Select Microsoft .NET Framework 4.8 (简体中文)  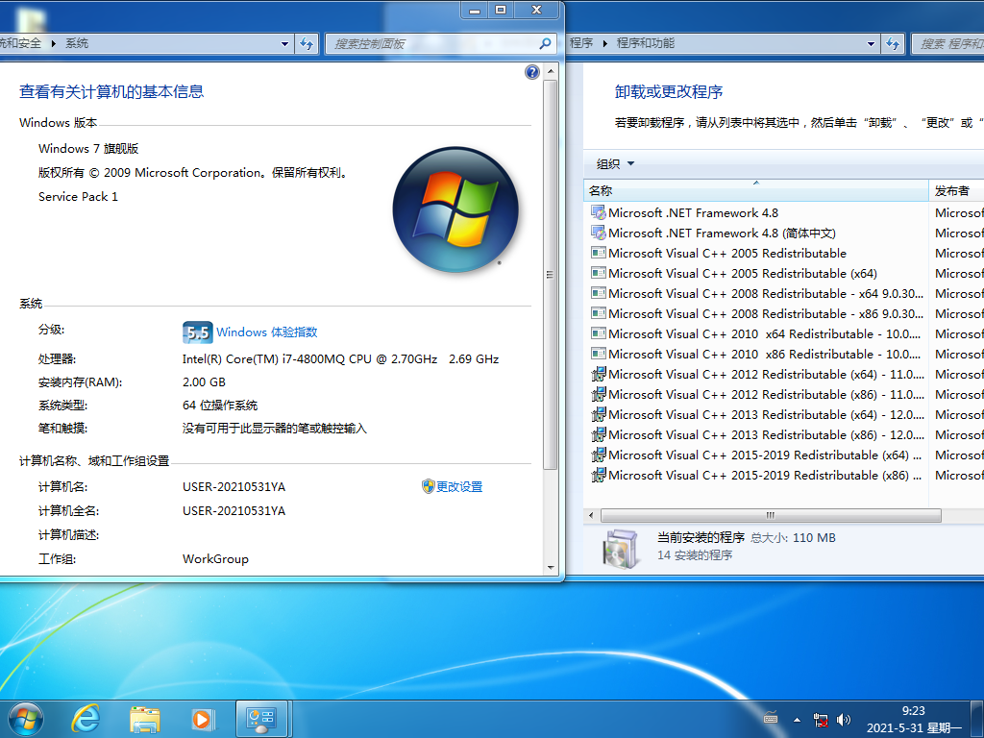click(x=755, y=233)
